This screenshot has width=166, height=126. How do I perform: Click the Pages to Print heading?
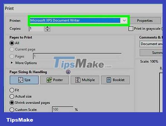coord(21,37)
